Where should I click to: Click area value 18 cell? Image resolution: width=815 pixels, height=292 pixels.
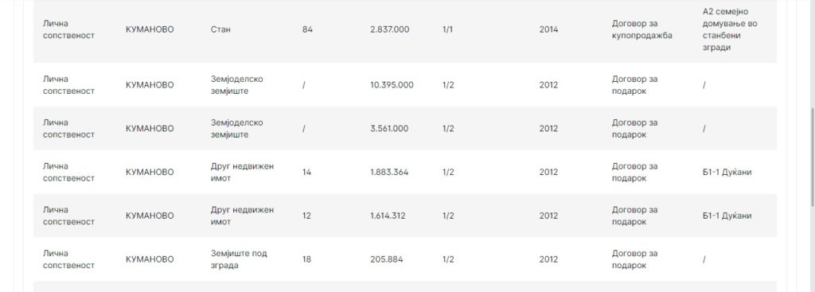pos(306,259)
